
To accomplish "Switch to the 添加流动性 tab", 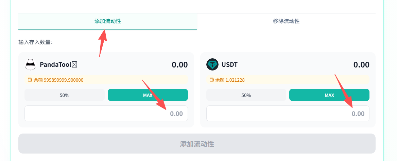I will coord(107,21).
